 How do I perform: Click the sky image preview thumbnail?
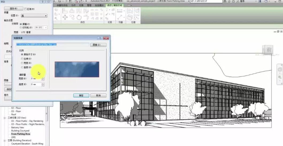click(x=77, y=69)
